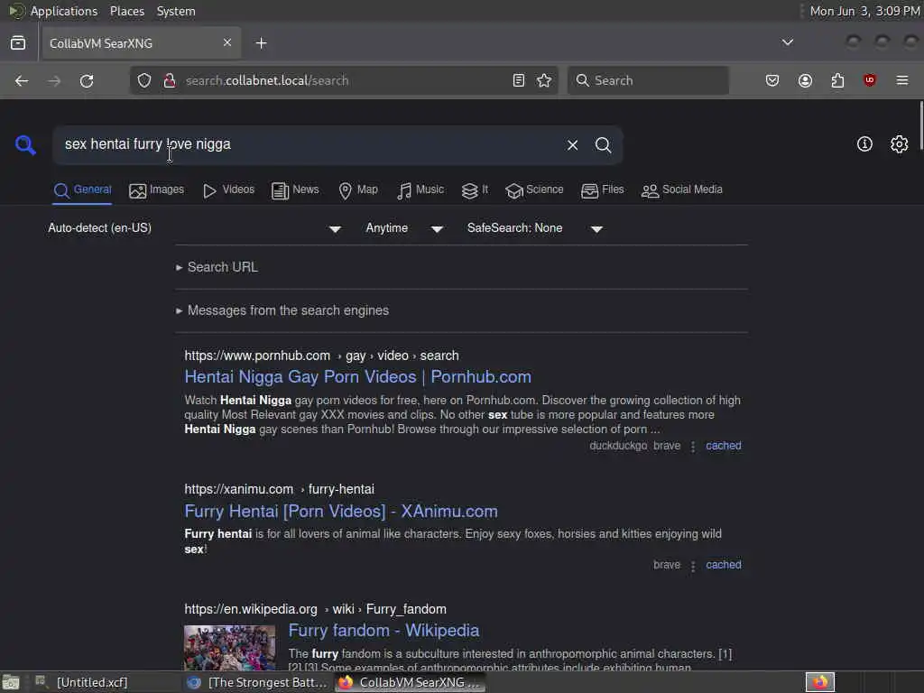Switch to the Science search tab
Screen dimensions: 924x693
534,189
